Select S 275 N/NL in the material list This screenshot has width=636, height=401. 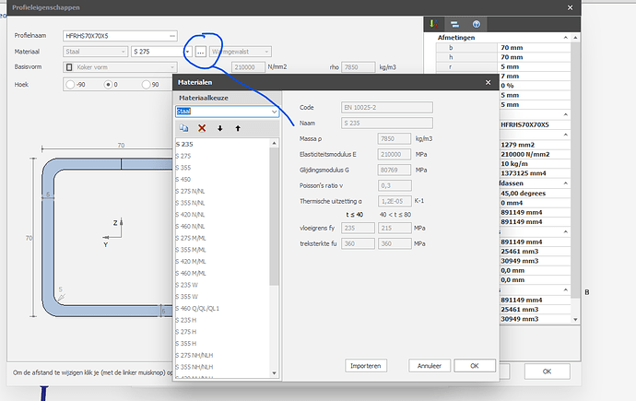pos(222,192)
